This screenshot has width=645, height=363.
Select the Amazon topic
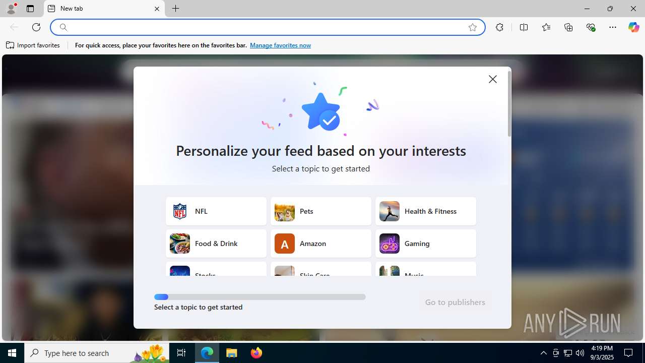point(321,244)
